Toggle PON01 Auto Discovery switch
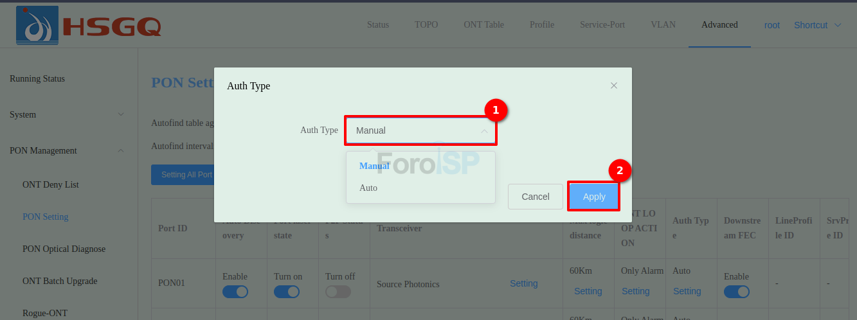Screen dimensions: 857x320 tap(235, 292)
